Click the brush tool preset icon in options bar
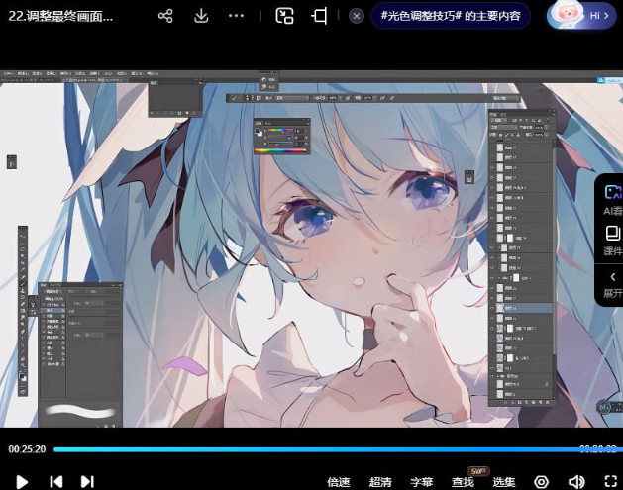623x490 pixels. coord(235,98)
